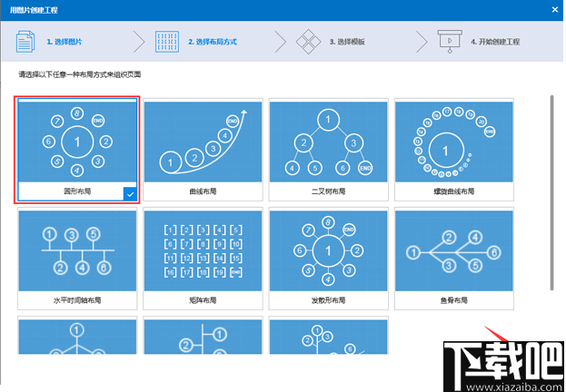Go to step 4. 开始创建工程
566x392 pixels.
[x=495, y=42]
